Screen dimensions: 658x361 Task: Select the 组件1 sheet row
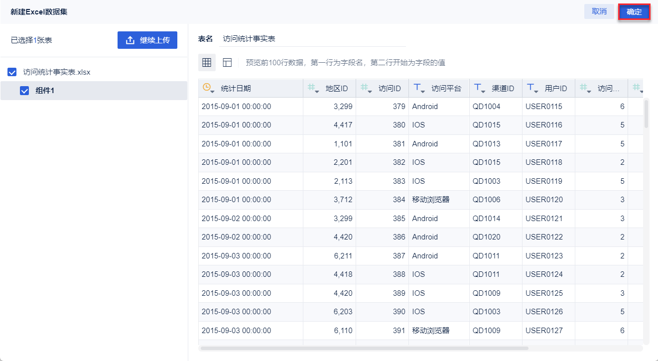click(x=100, y=91)
